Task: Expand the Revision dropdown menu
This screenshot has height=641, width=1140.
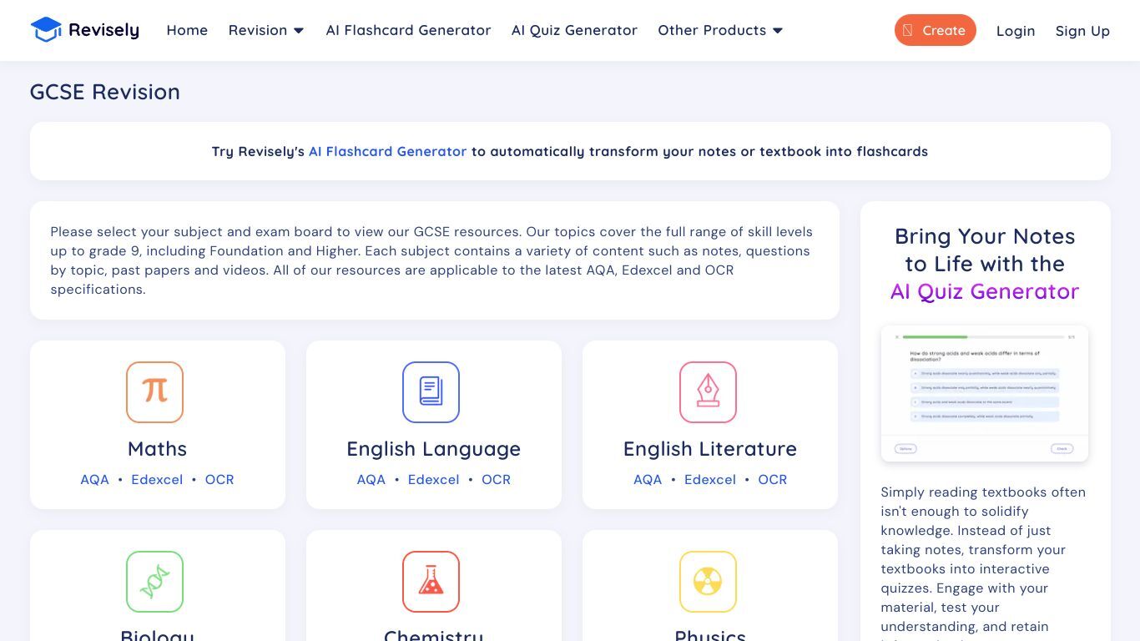Action: [266, 30]
